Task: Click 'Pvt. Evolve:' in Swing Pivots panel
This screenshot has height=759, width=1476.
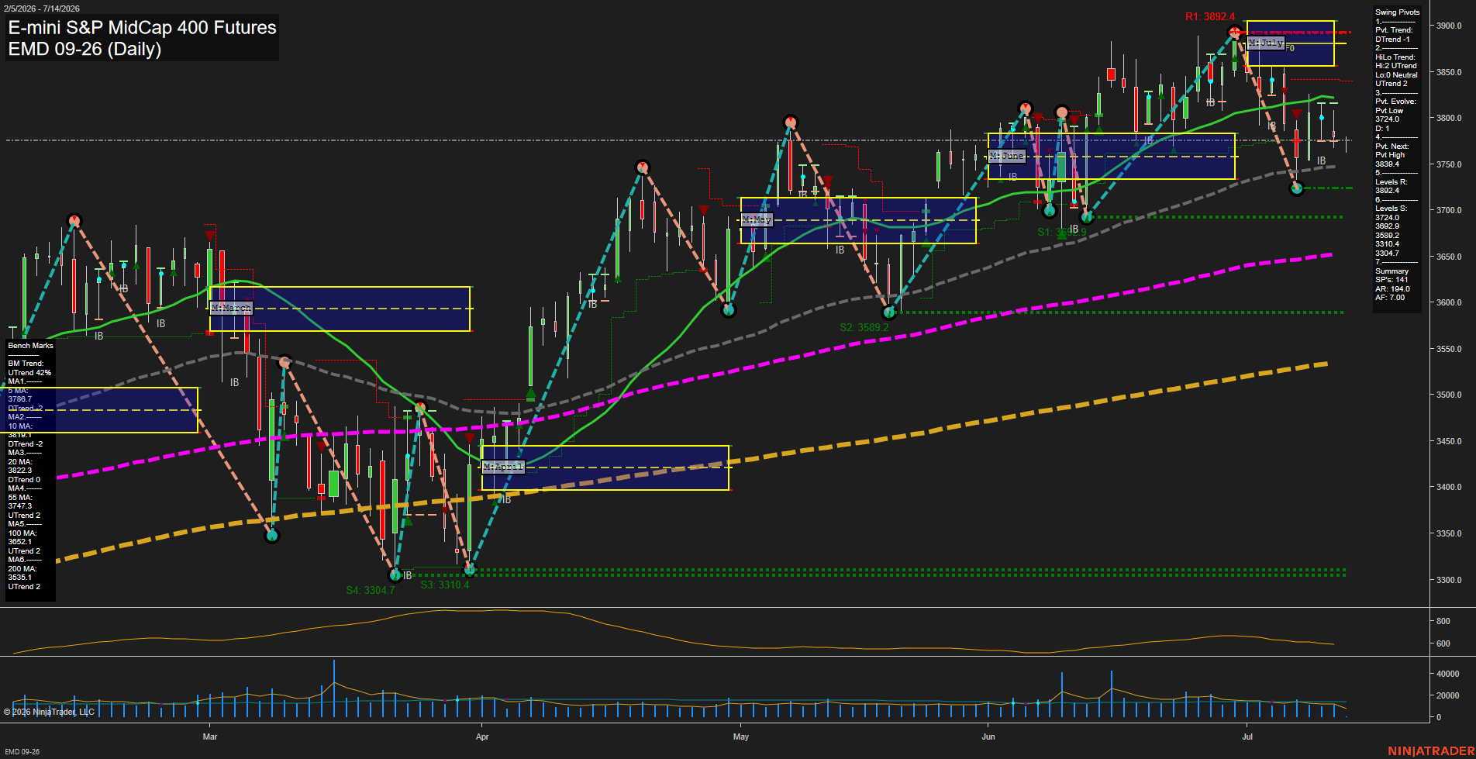Action: pos(1395,102)
